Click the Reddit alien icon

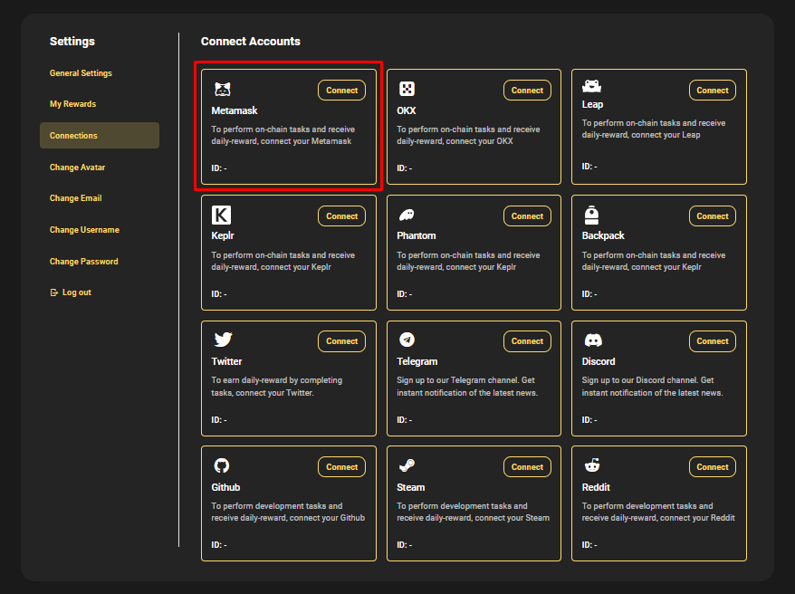(591, 465)
